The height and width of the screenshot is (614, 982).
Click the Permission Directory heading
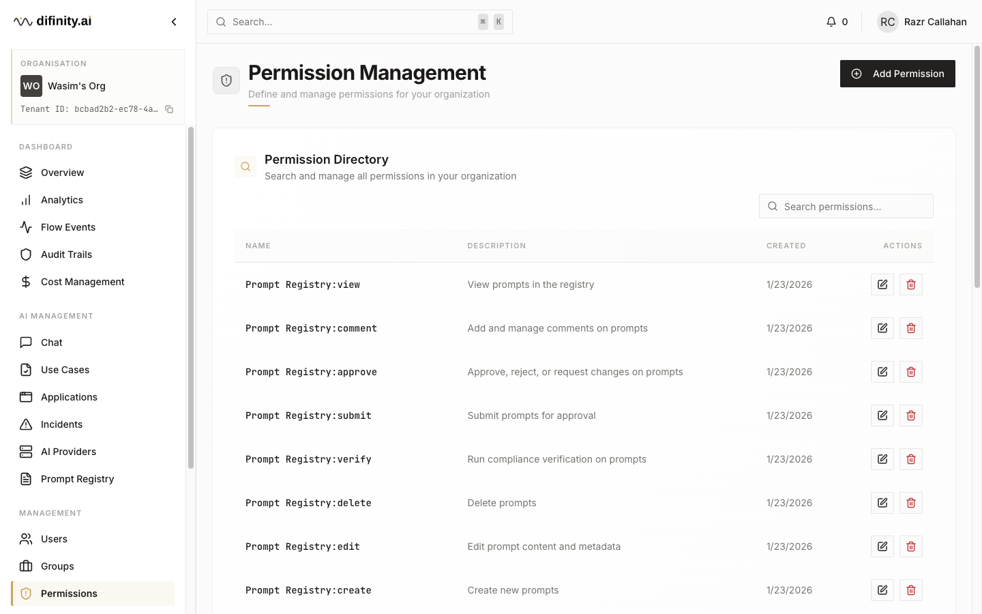327,159
